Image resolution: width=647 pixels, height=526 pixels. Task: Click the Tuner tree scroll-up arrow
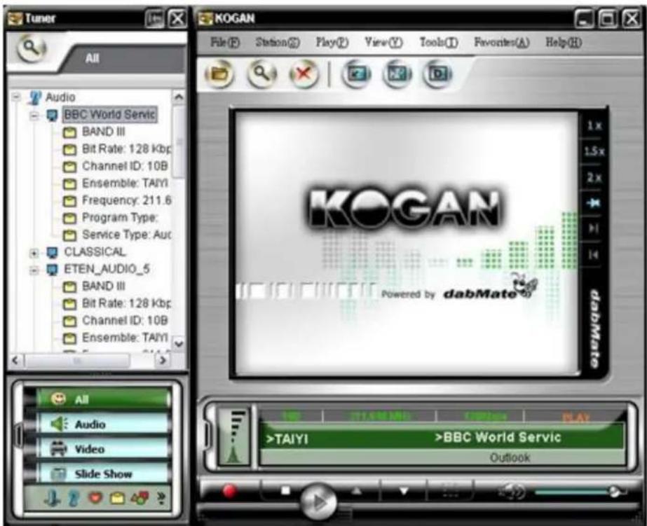pyautogui.click(x=179, y=97)
